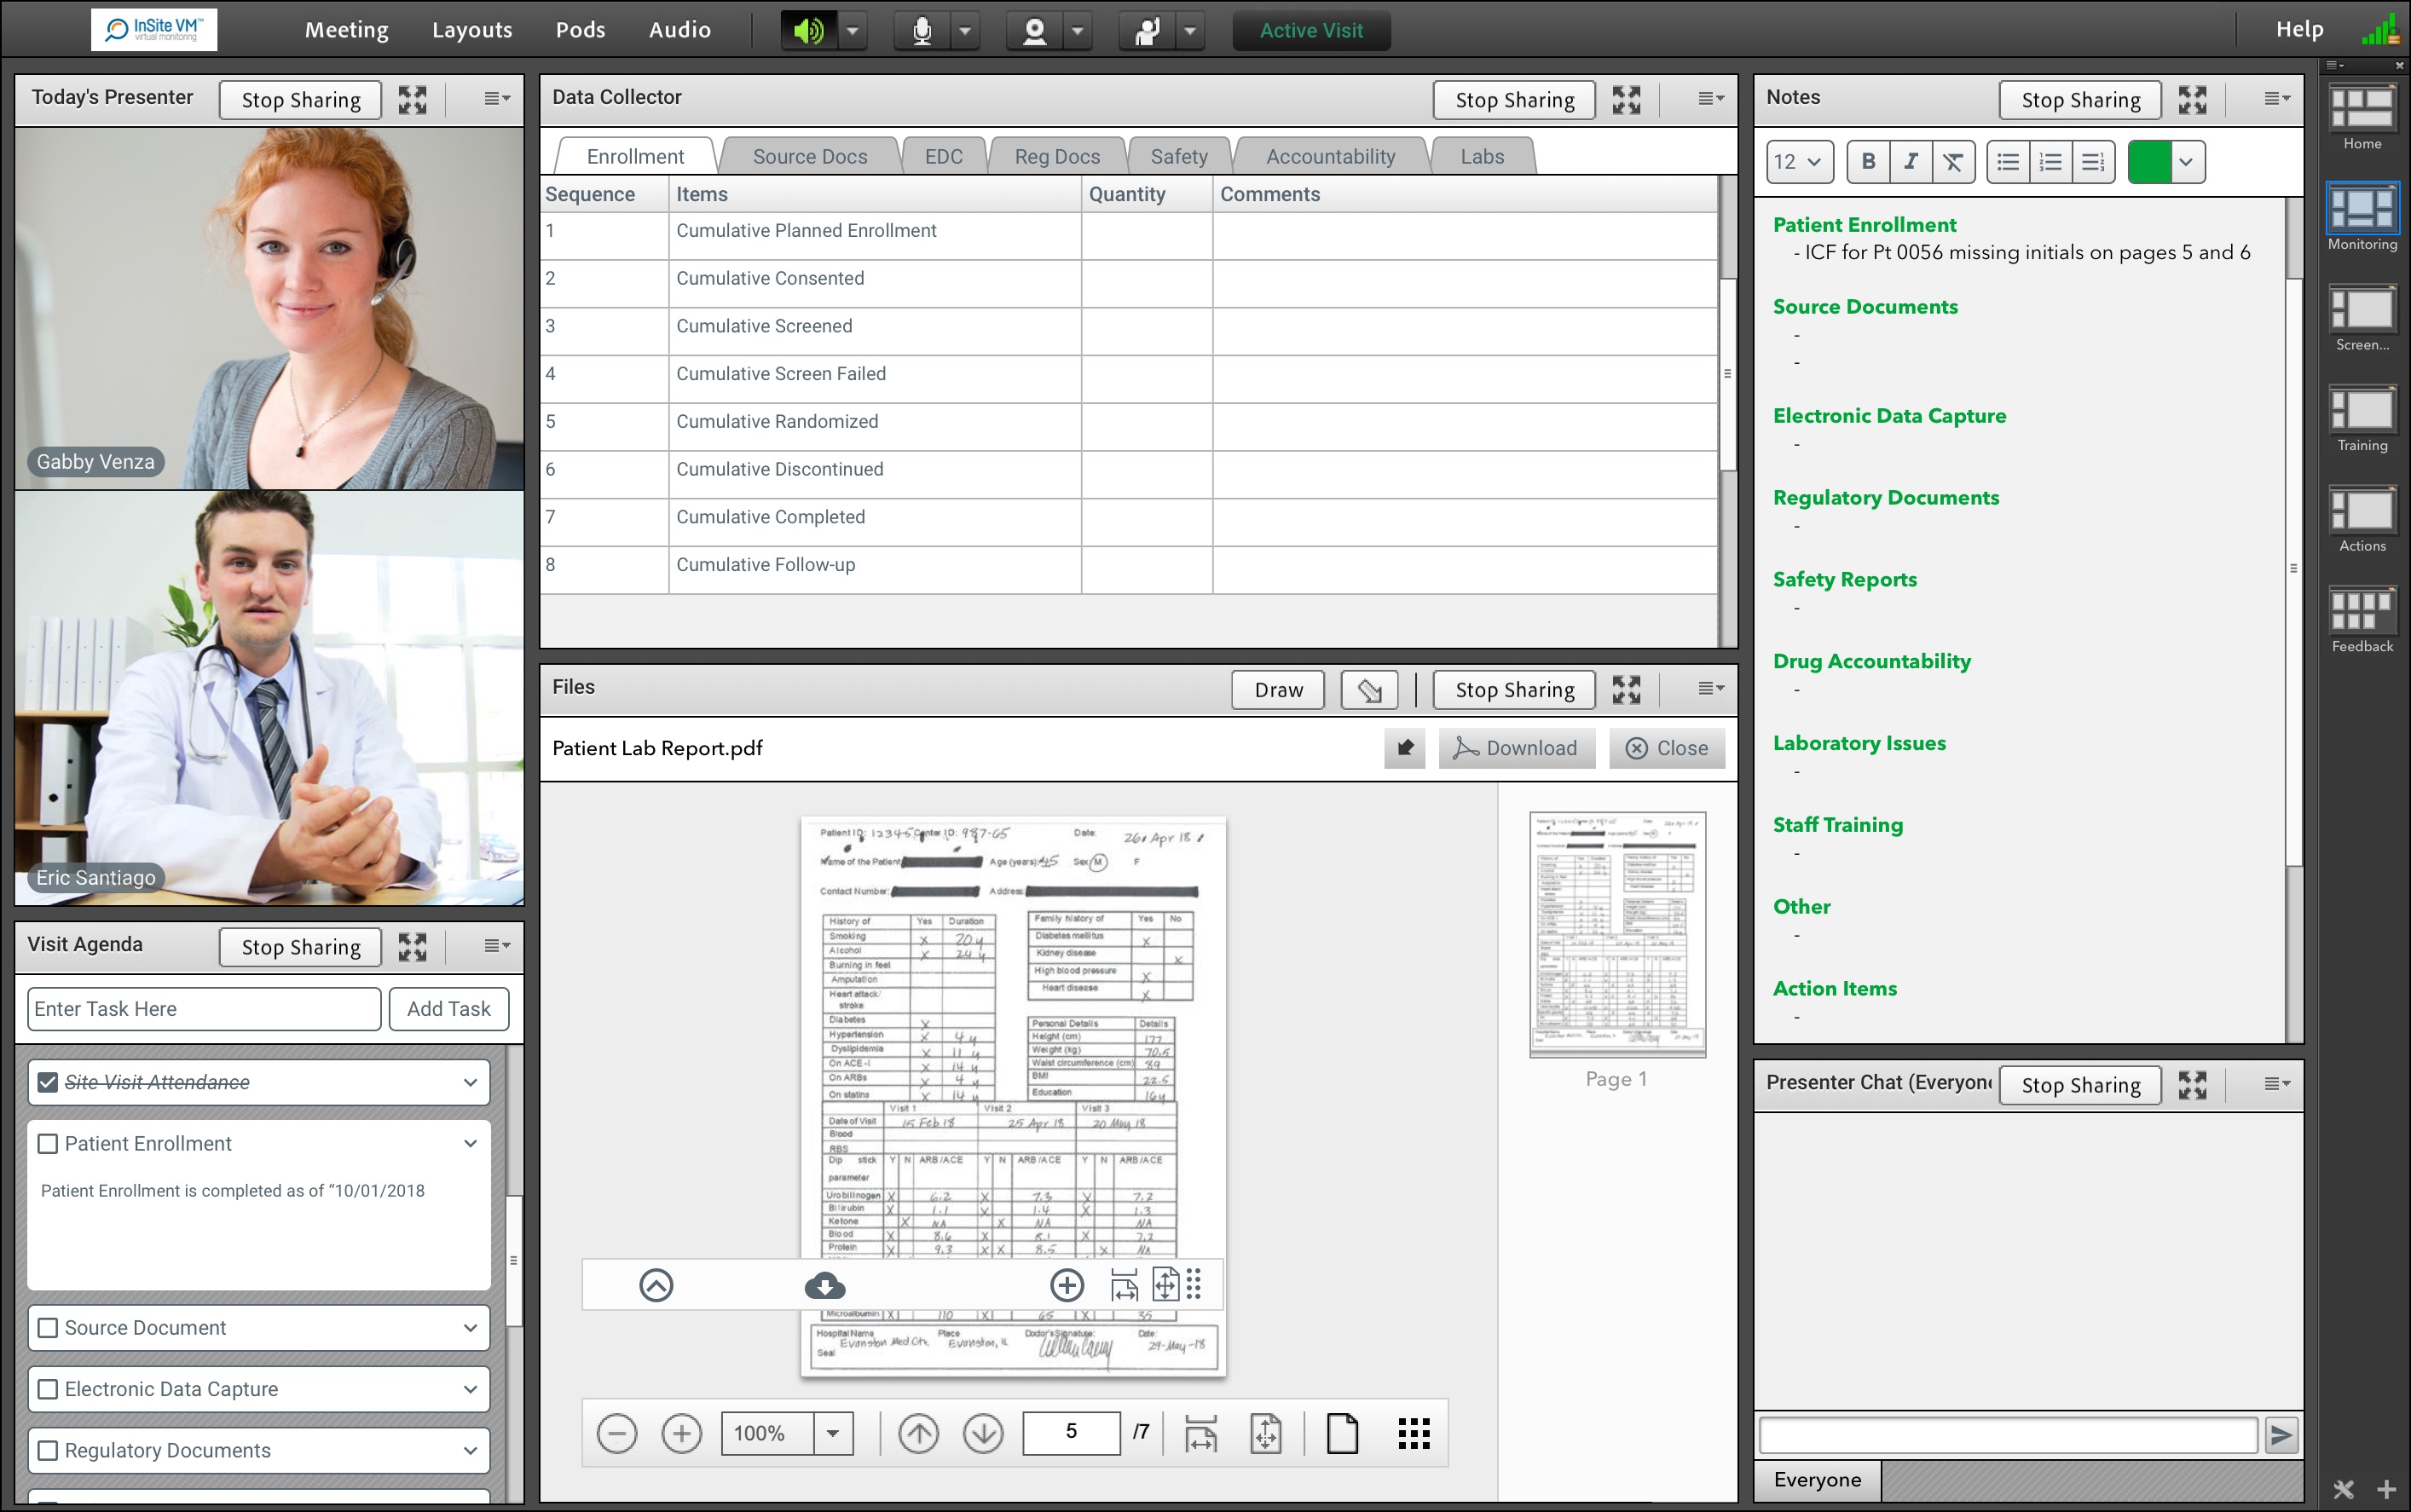Click the thumbnail grid icon in PDF toolbar
The height and width of the screenshot is (1512, 2411).
1413,1433
